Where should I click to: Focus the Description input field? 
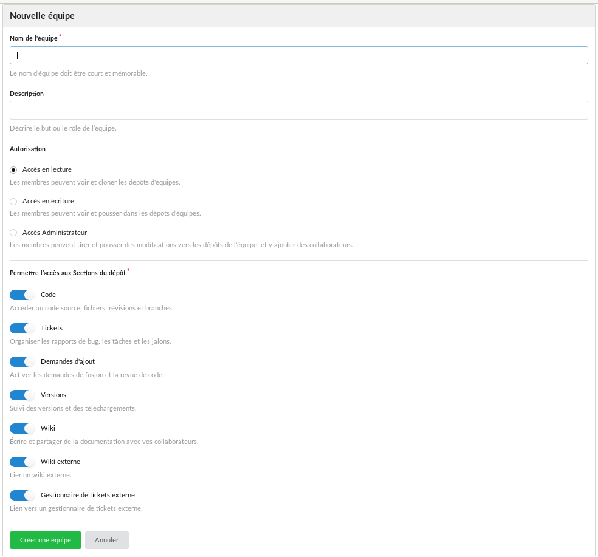(298, 110)
